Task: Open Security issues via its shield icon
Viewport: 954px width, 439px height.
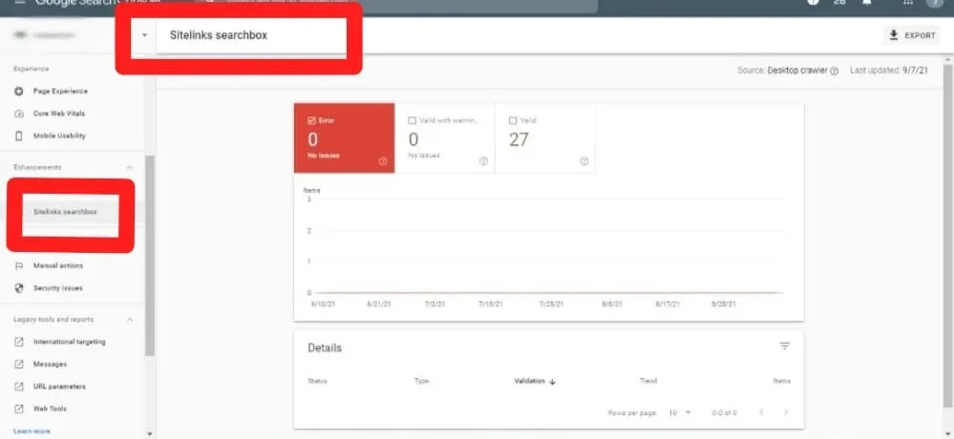Action: click(x=19, y=288)
